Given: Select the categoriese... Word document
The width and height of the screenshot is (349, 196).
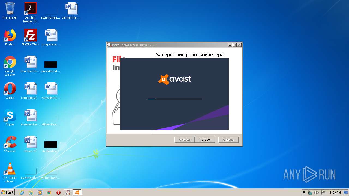Looking at the screenshot, I should [30, 91].
